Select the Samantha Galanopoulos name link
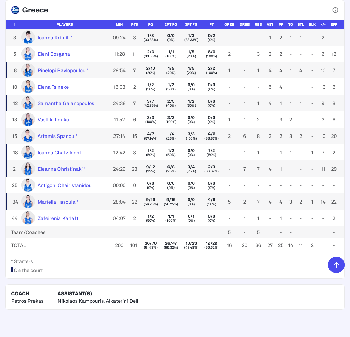The width and height of the screenshot is (350, 337). (x=66, y=103)
